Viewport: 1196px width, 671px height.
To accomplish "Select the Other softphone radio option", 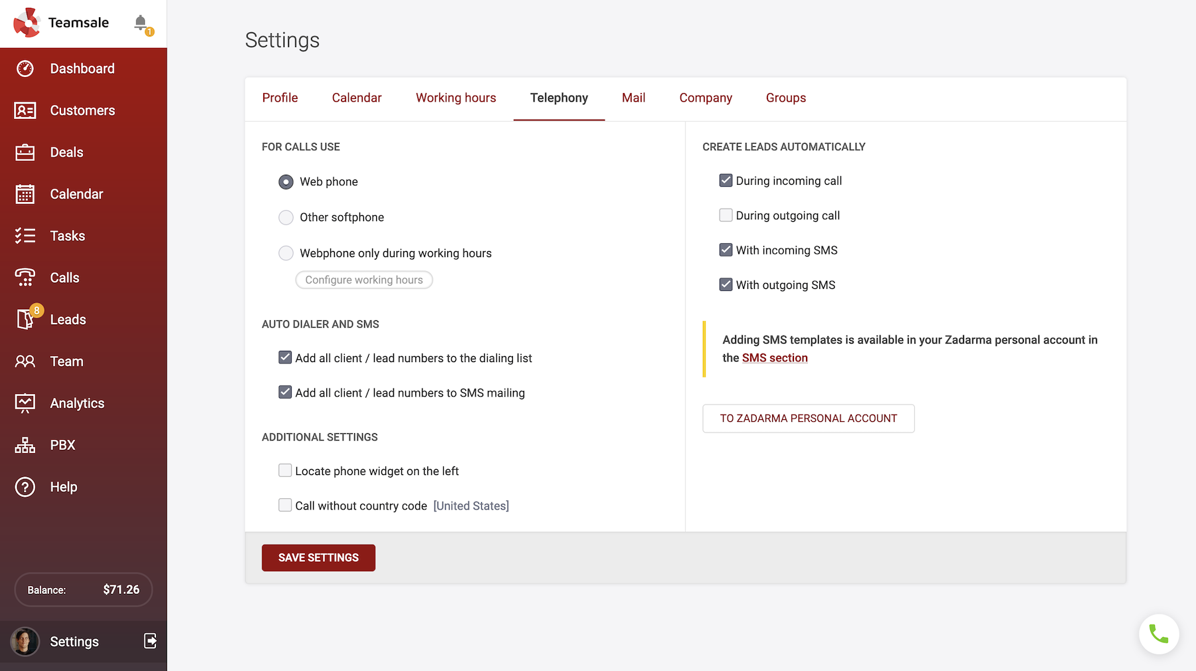I will pos(286,217).
